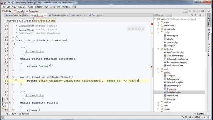The height and width of the screenshot is (120, 213).
Task: Open the Refactor menu
Action: (39, 7)
